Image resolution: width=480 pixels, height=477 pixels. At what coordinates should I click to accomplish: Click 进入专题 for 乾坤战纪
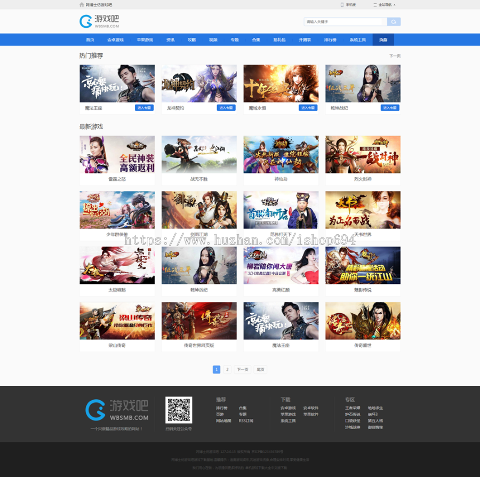coord(390,108)
